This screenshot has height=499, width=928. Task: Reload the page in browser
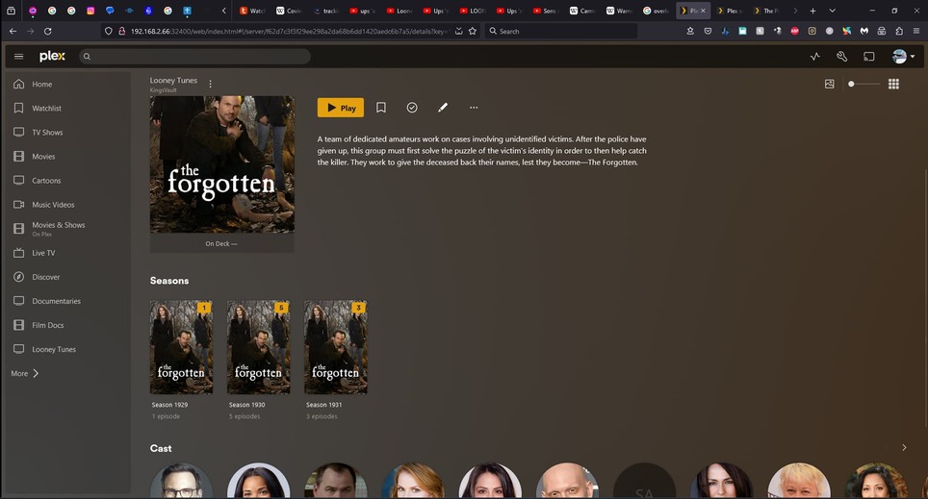coord(48,31)
